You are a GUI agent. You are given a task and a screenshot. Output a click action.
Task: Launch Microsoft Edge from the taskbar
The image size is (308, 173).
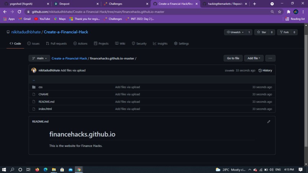[x=45, y=170]
